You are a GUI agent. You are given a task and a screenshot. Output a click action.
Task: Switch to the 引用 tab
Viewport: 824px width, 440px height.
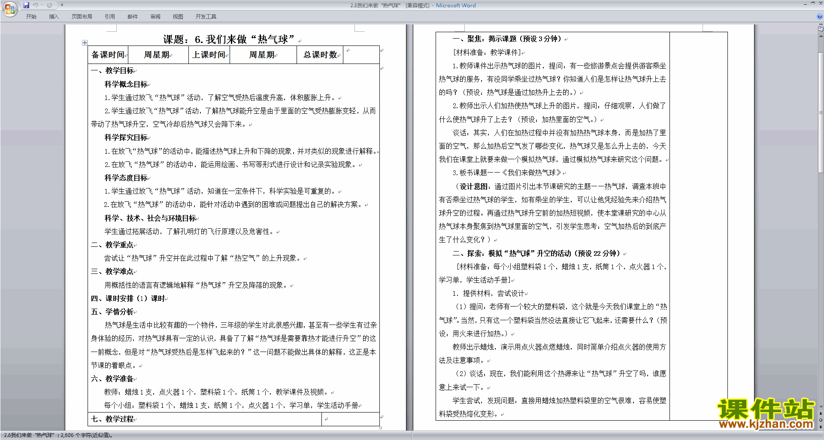tap(110, 17)
